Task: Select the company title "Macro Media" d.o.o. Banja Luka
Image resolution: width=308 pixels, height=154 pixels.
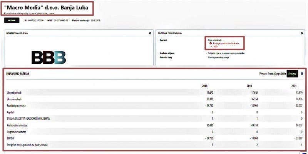Action: pos(46,8)
